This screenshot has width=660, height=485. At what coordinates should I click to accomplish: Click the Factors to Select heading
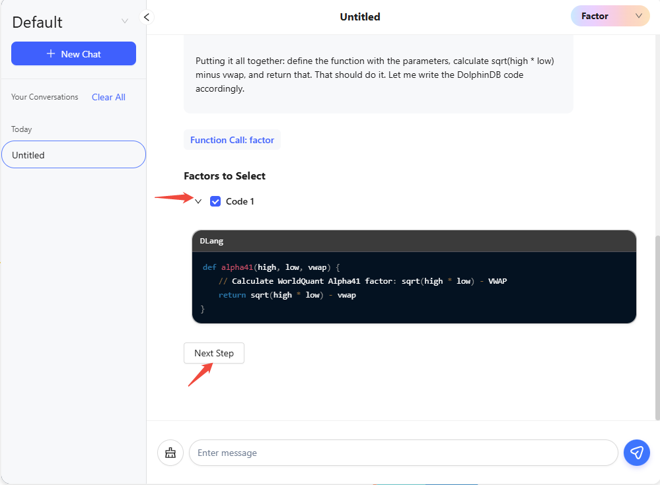[225, 176]
